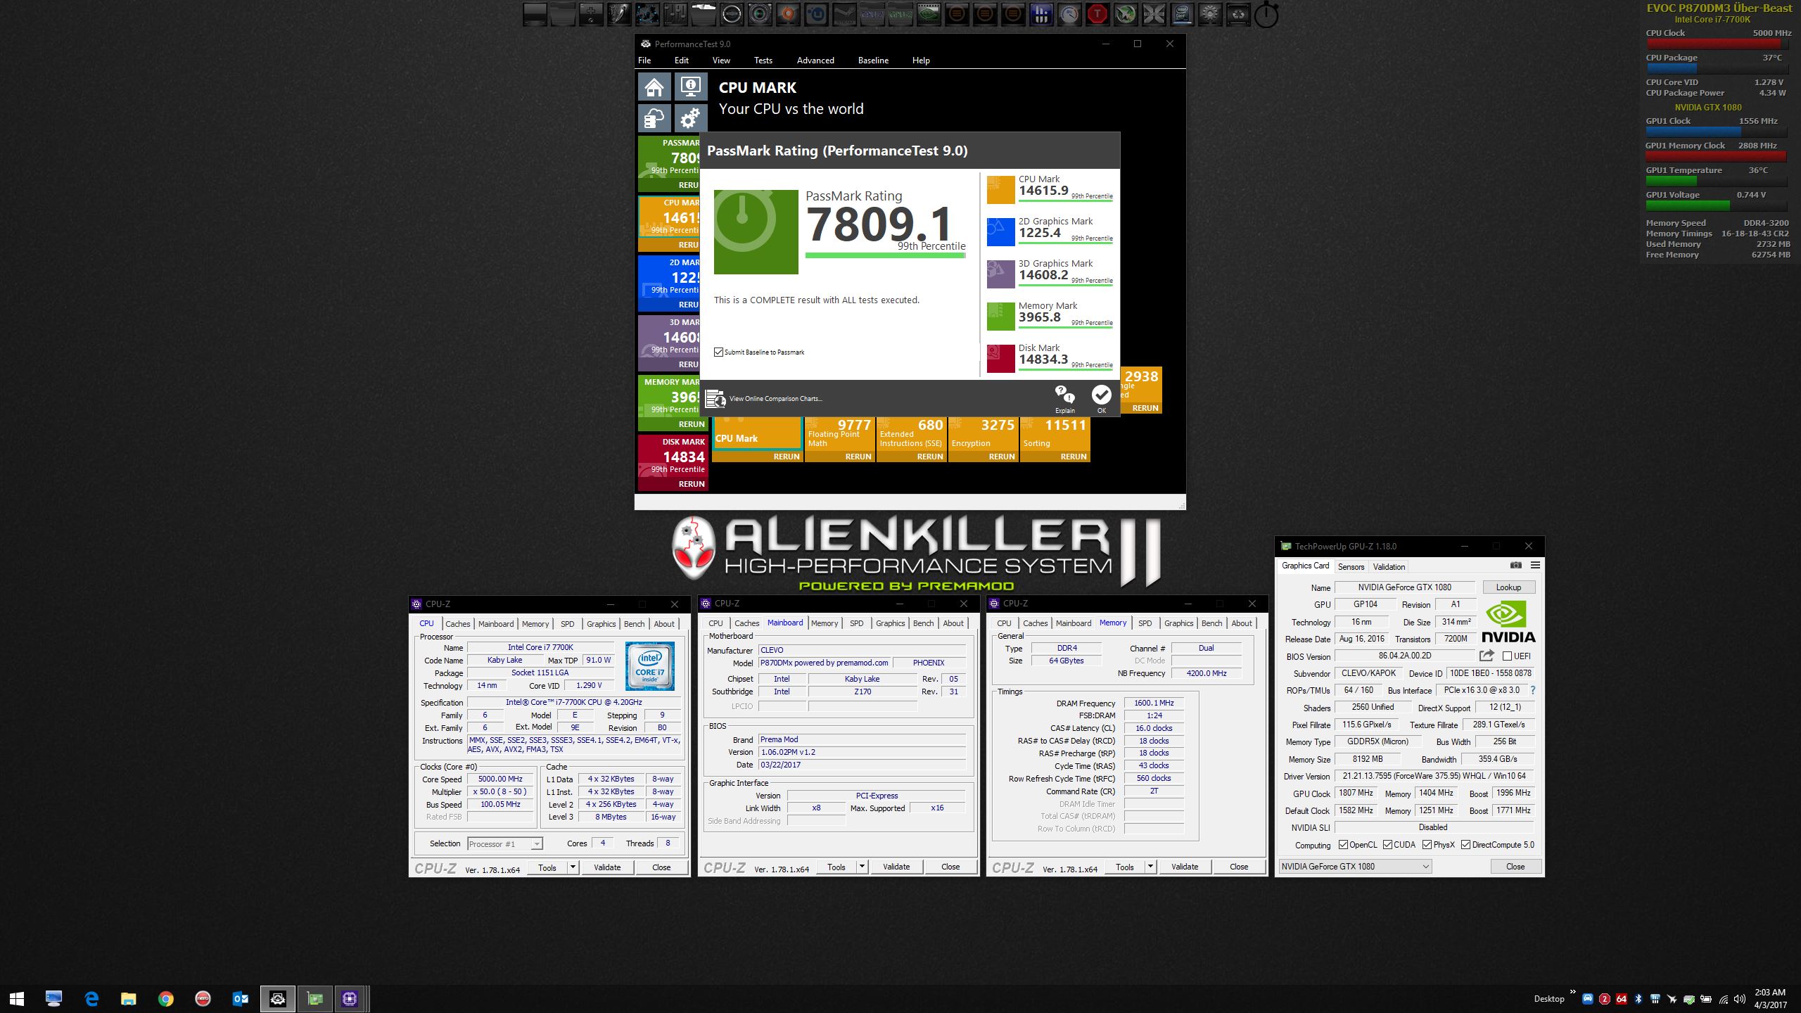Expand Tools dropdown arrow in CPU tab window
Image resolution: width=1801 pixels, height=1013 pixels.
[573, 867]
